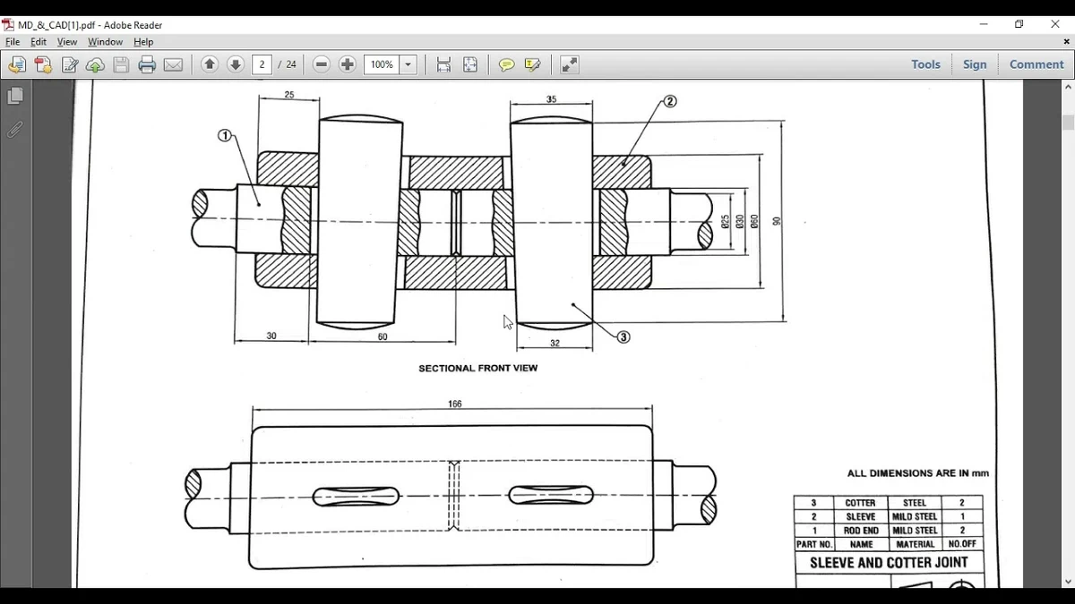Open the Window menu
Screen dimensions: 1075x604
105,42
